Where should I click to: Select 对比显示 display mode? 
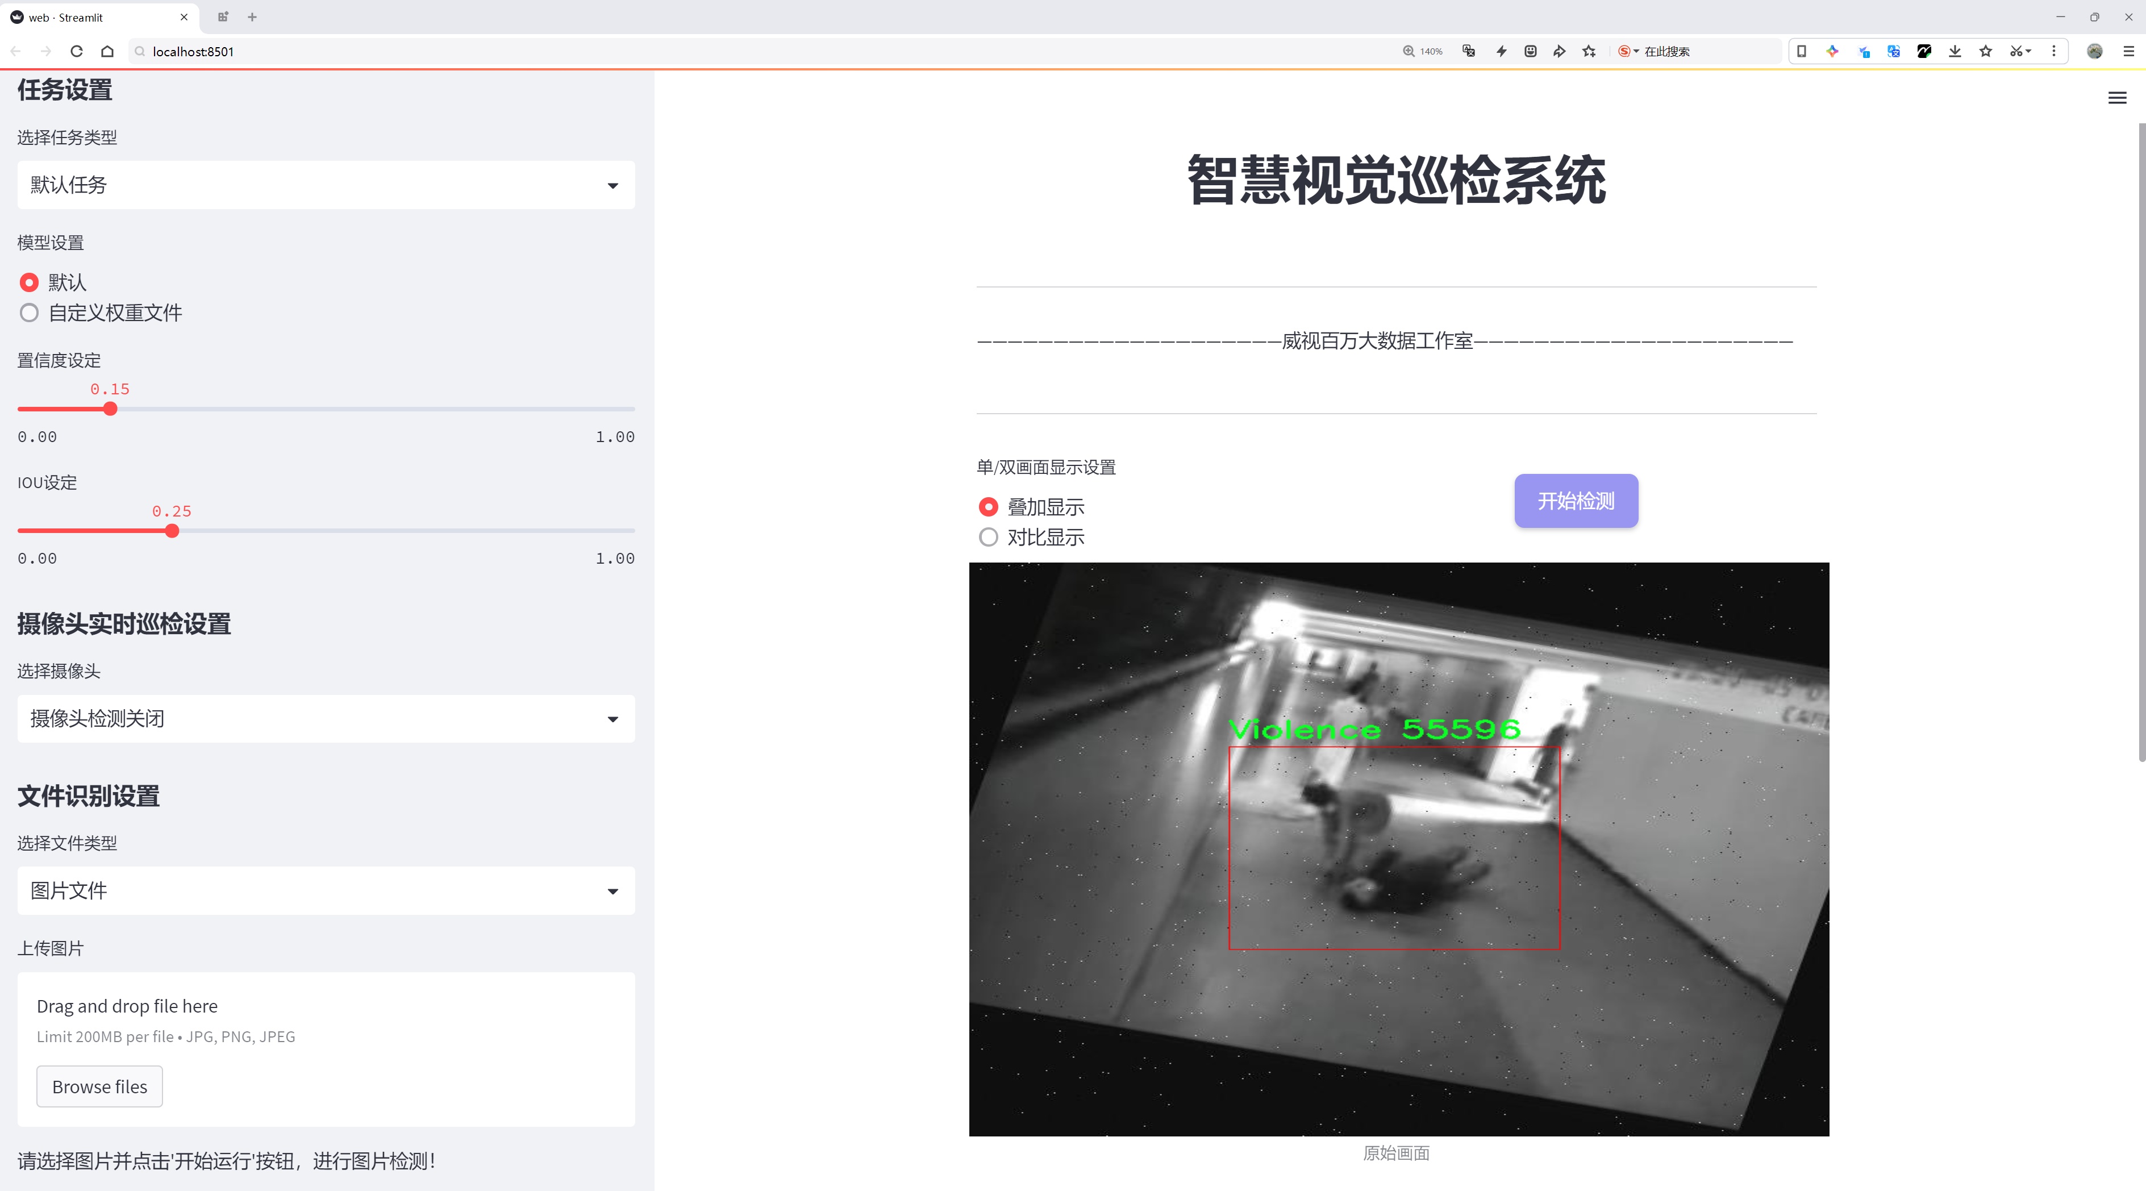click(988, 537)
